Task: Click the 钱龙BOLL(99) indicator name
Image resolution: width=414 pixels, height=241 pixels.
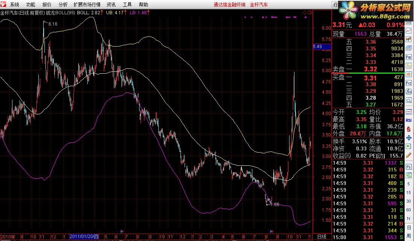Action: pyautogui.click(x=61, y=13)
